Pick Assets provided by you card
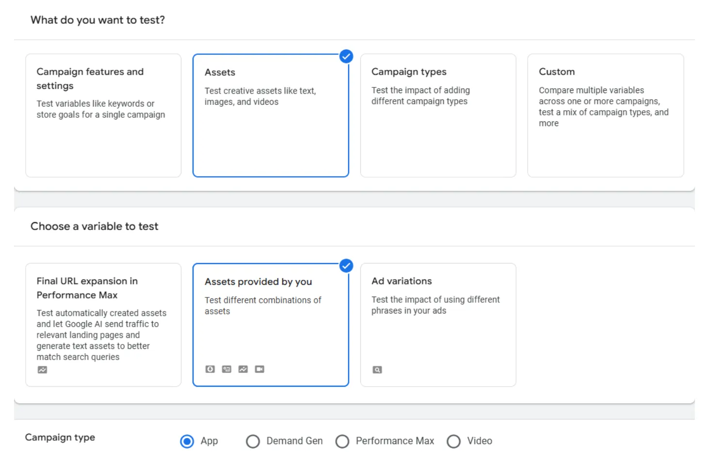709x460 pixels. (x=271, y=325)
